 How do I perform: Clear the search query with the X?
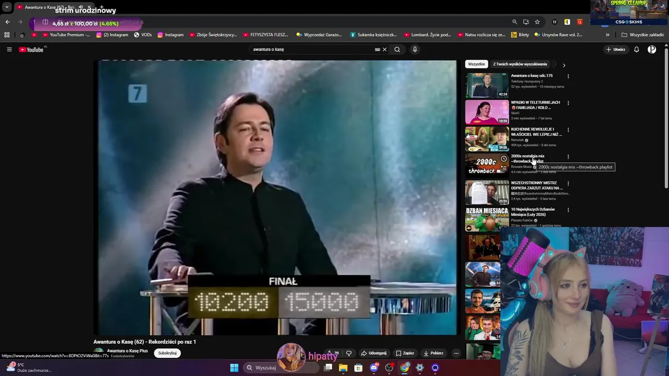click(x=385, y=50)
